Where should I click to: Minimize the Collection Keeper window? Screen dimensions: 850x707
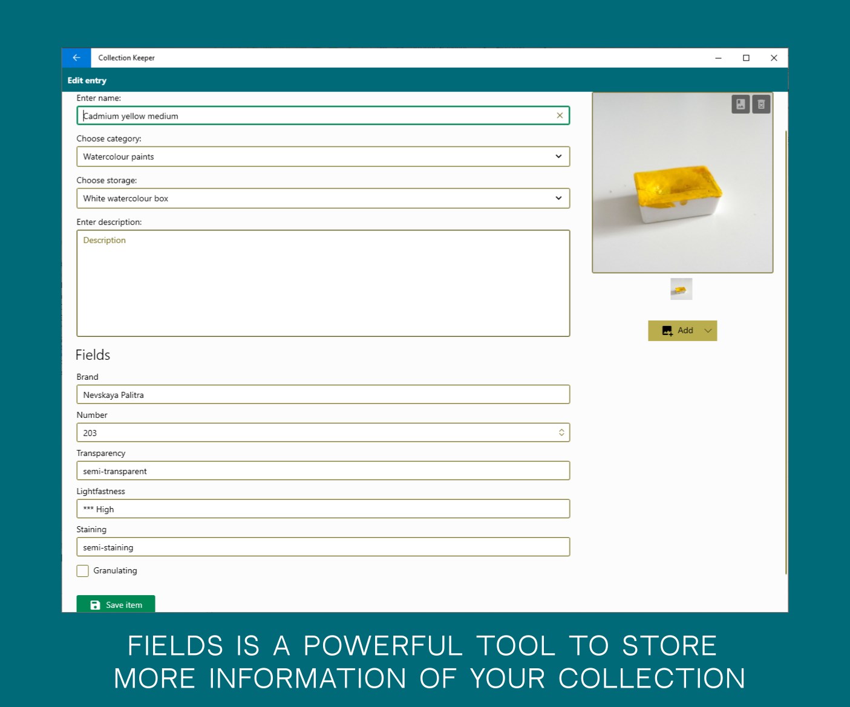click(718, 58)
